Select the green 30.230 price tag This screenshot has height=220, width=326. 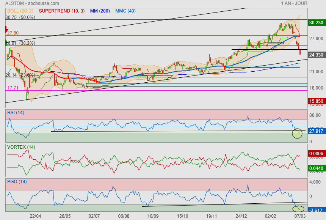tap(316, 22)
